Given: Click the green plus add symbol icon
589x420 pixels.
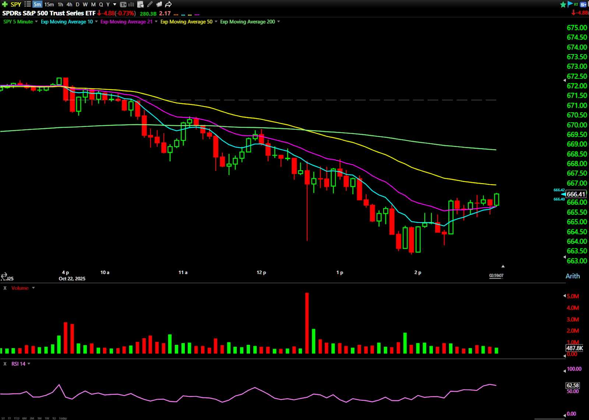Looking at the screenshot, I should (x=5, y=4).
